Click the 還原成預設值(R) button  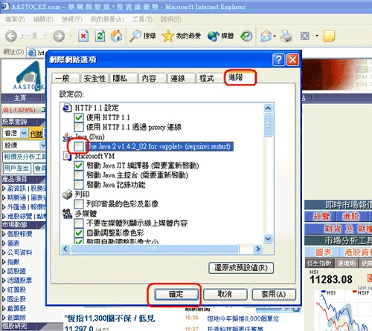pos(241,268)
